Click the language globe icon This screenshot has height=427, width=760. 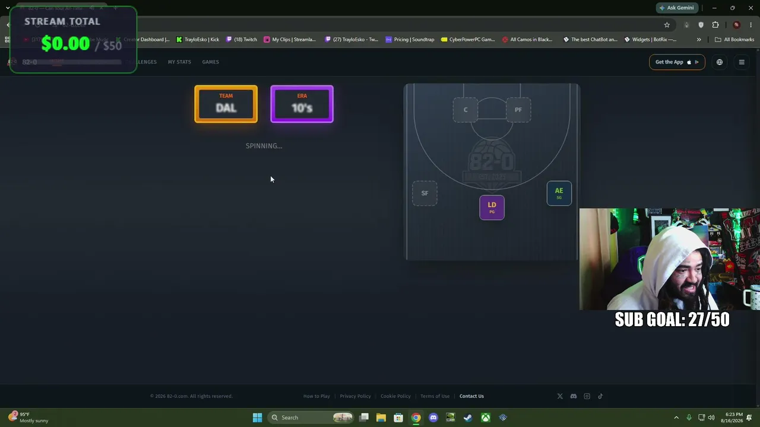pyautogui.click(x=720, y=62)
